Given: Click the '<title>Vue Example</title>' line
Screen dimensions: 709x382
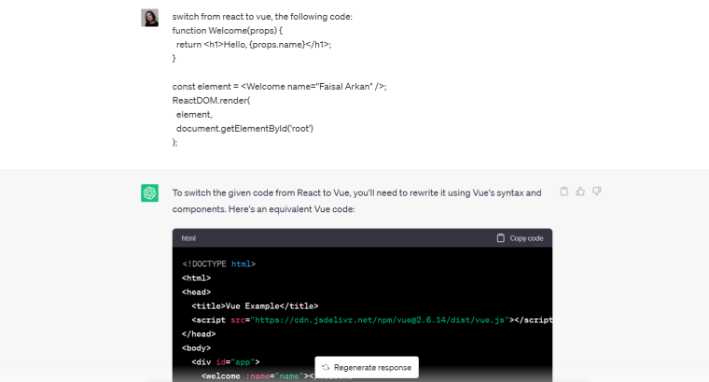Looking at the screenshot, I should coord(255,306).
